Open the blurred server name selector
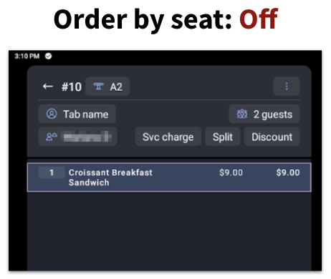The height and width of the screenshot is (279, 331). (x=78, y=137)
